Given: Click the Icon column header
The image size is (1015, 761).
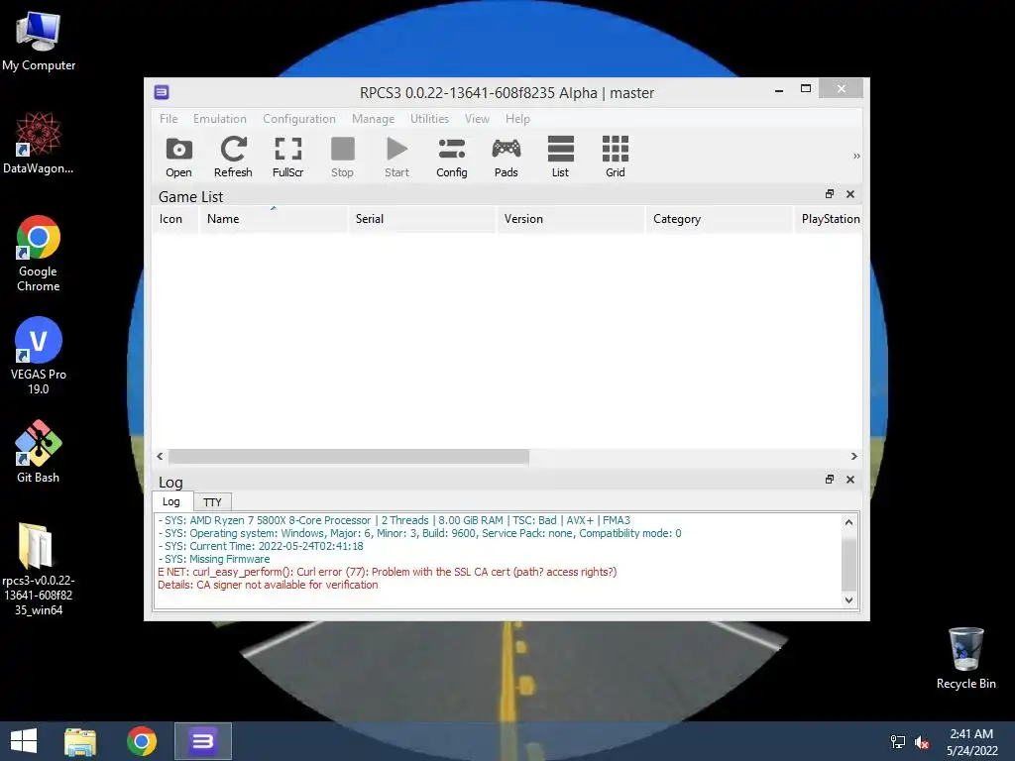Looking at the screenshot, I should click(x=175, y=219).
